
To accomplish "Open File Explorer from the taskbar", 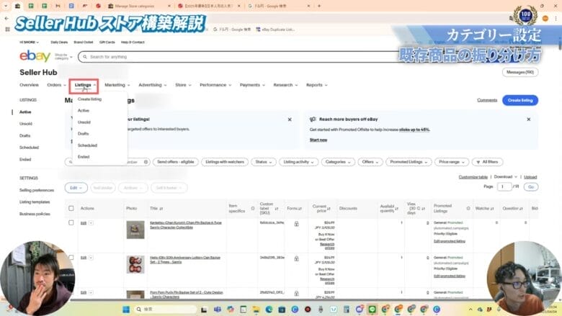I will [256, 310].
